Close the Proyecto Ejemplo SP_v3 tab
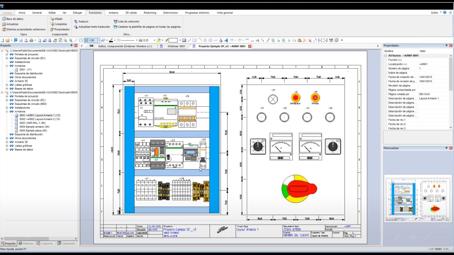The image size is (454, 255). click(250, 46)
